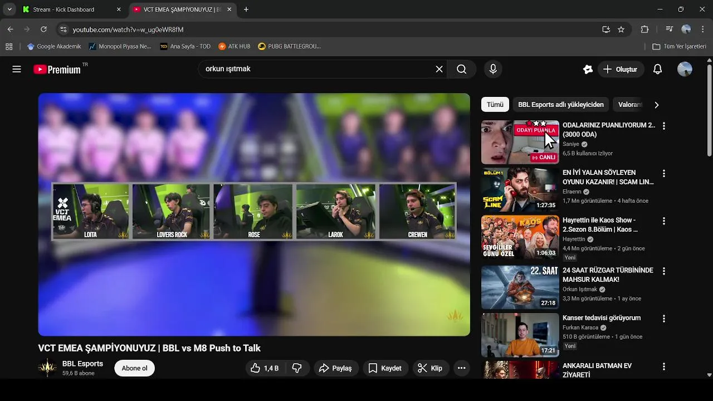
Task: Expand the tab search dropdown arrow
Action: tap(9, 9)
